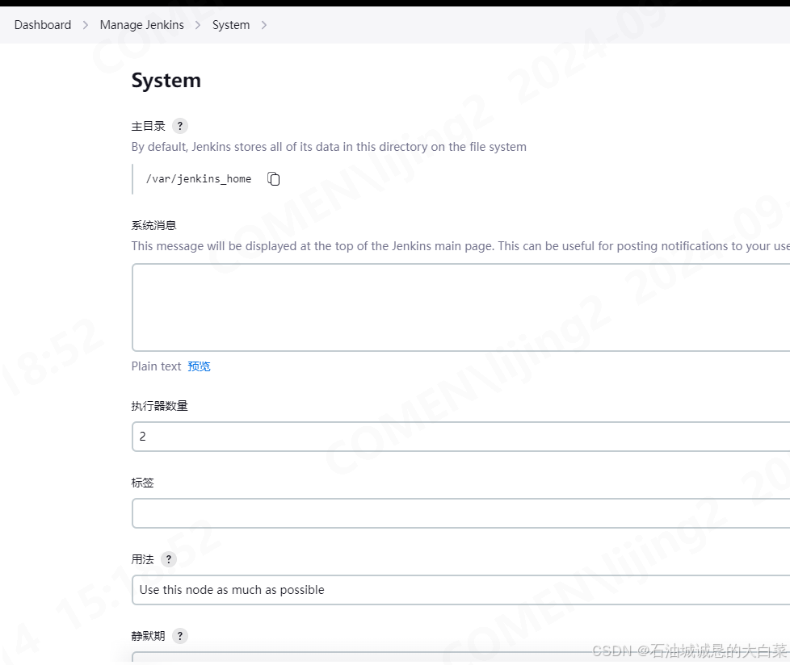Image resolution: width=790 pixels, height=665 pixels.
Task: Select the main page message description
Action: click(x=460, y=245)
